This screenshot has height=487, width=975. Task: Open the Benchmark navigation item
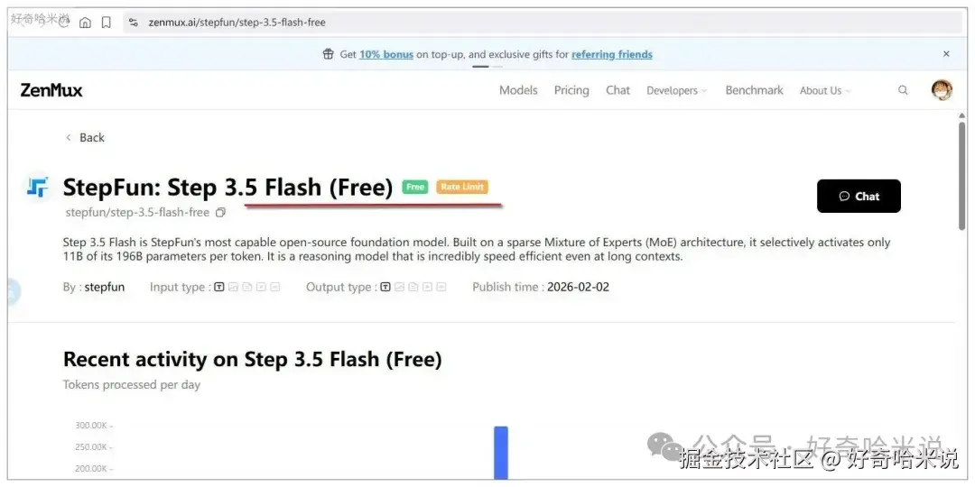point(754,90)
